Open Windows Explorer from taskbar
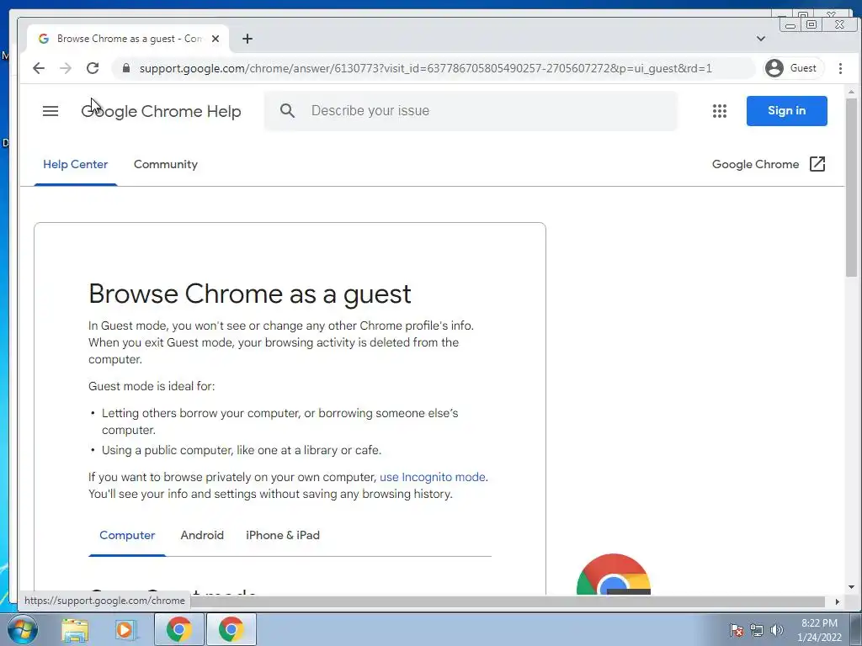The width and height of the screenshot is (862, 646). (75, 629)
